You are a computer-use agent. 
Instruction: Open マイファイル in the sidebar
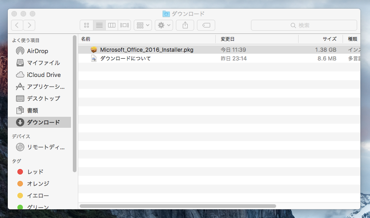coord(39,63)
